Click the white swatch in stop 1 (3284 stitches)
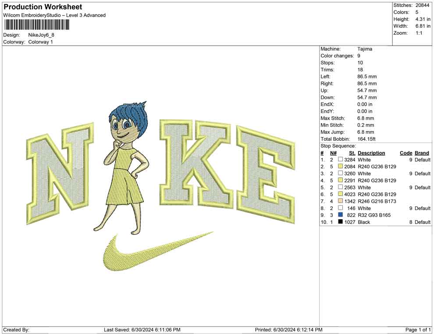This screenshot has height=334, width=434. coord(341,160)
